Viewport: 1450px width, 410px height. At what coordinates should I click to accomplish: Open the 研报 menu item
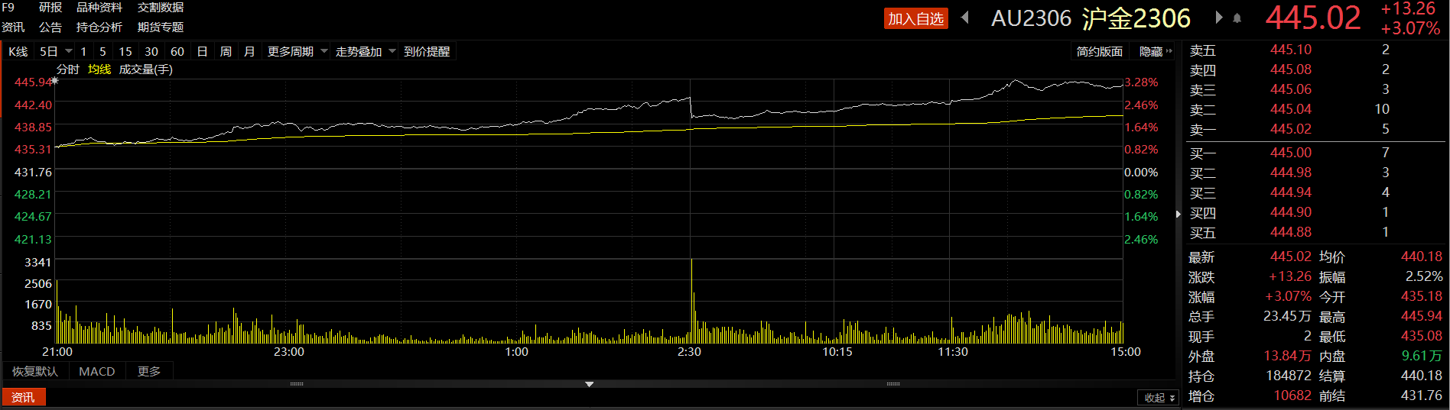[50, 8]
